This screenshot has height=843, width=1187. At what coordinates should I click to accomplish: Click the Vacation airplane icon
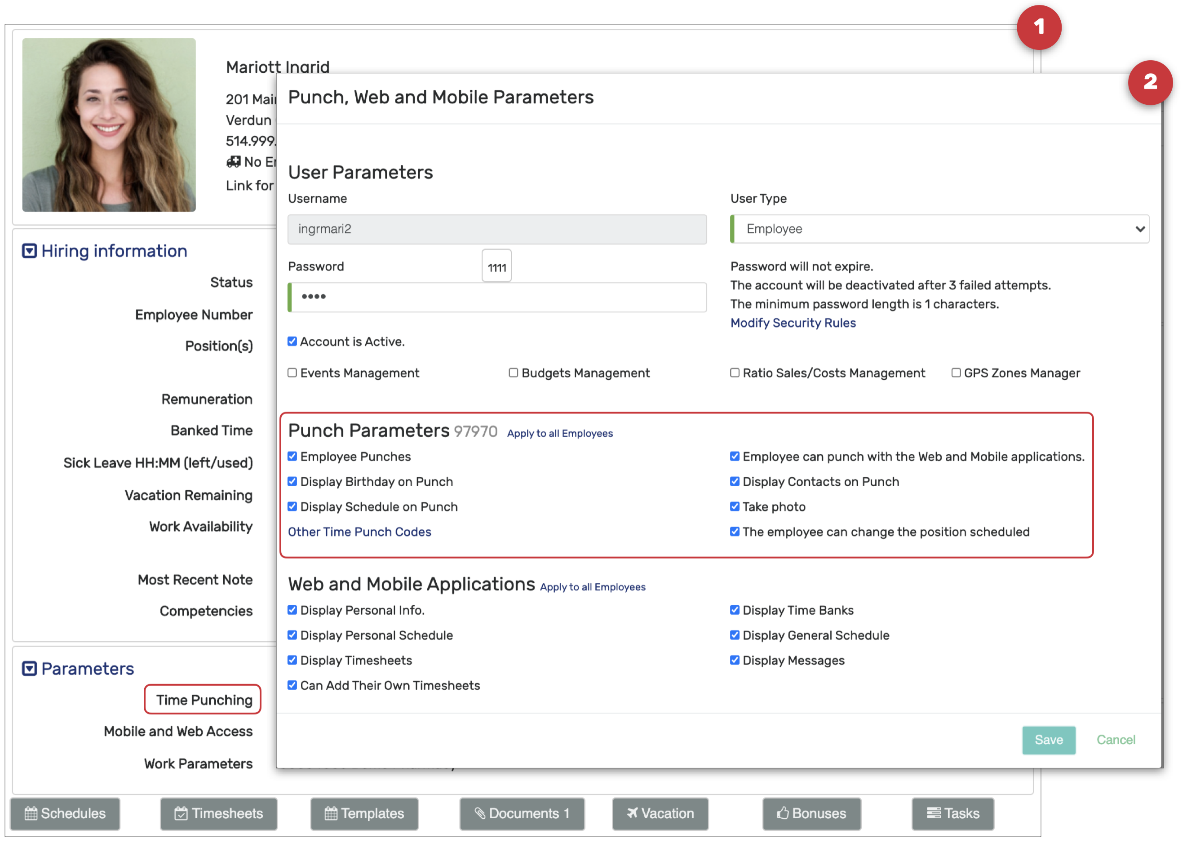coord(632,813)
